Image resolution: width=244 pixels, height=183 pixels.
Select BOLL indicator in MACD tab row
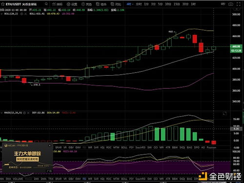pos(124,147)
